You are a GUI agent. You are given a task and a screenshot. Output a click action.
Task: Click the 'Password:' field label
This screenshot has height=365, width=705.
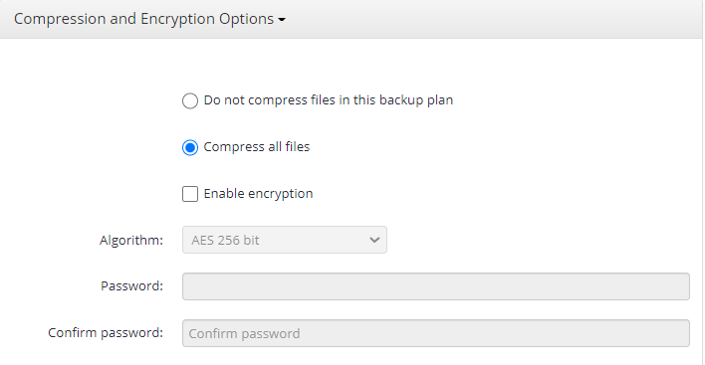(131, 286)
